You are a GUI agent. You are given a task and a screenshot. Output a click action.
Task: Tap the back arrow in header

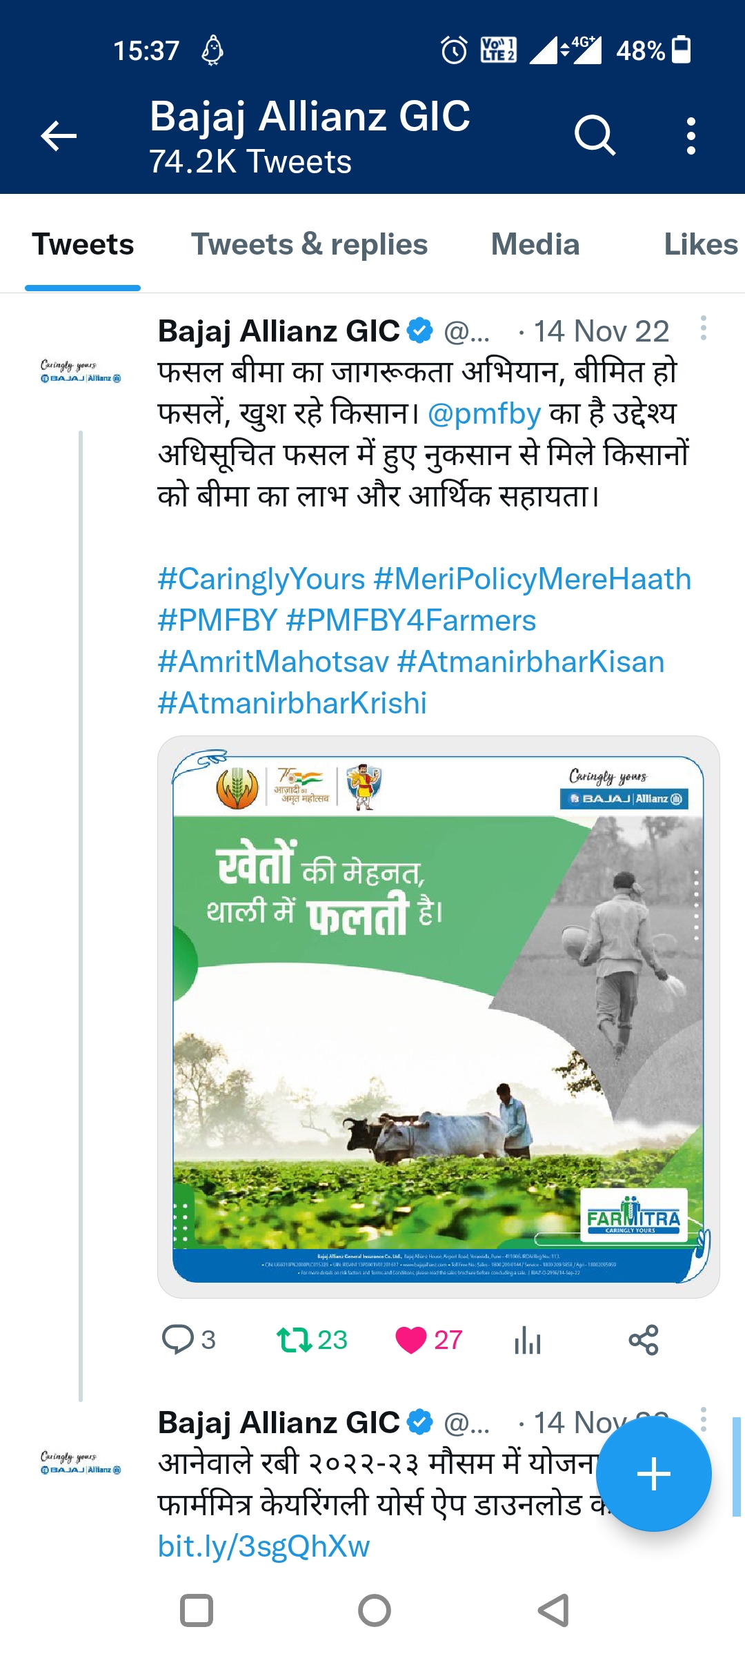click(x=59, y=135)
